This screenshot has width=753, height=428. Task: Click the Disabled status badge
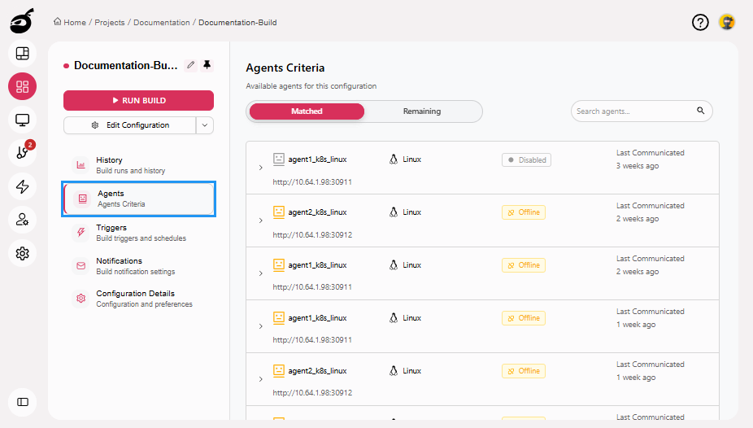(x=526, y=160)
